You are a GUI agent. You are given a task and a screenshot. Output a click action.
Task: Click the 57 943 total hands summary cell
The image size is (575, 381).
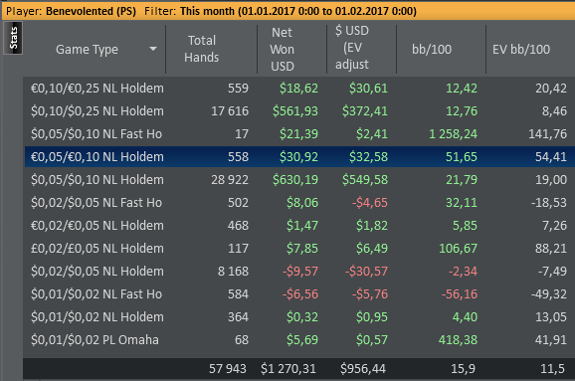point(228,368)
